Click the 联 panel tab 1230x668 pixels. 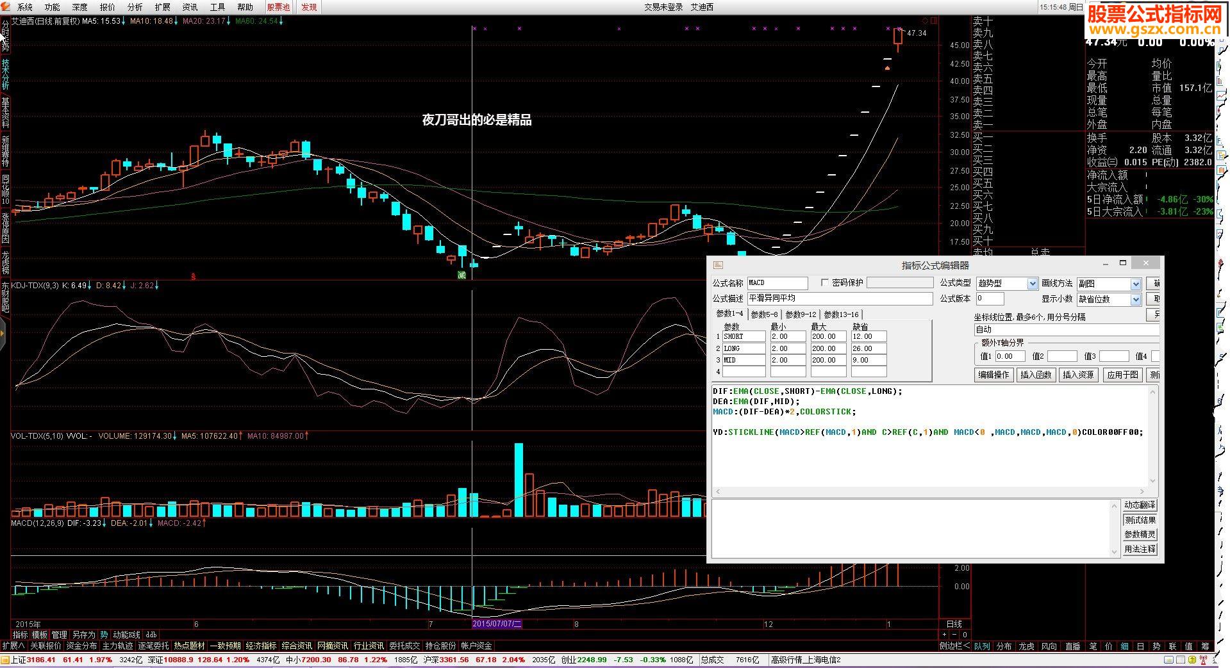tap(1173, 646)
